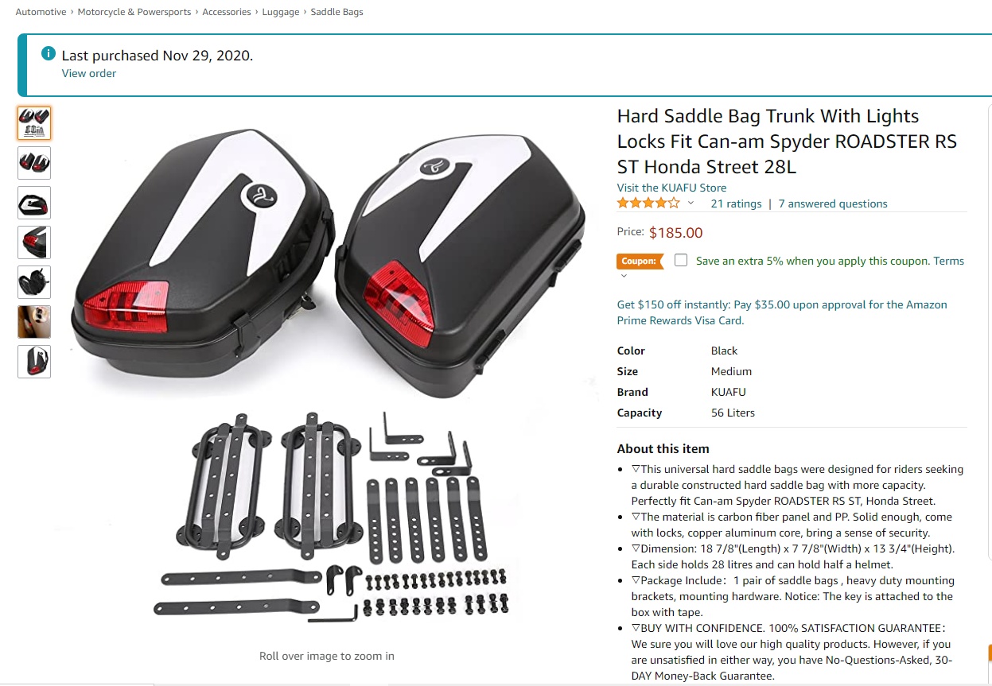This screenshot has width=992, height=686.
Task: Open the Automotive breadcrumb category
Action: pyautogui.click(x=41, y=12)
